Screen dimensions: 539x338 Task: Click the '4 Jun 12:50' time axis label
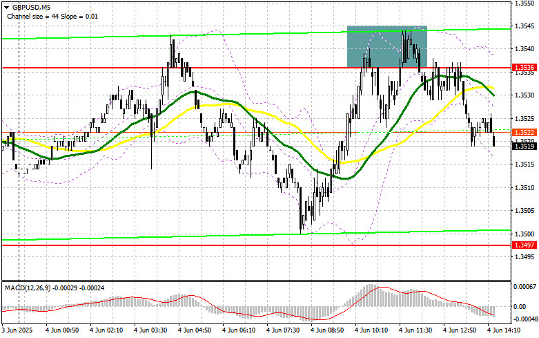(460, 330)
